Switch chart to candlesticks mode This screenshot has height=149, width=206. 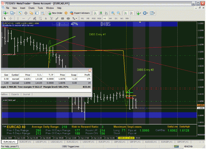tap(101, 13)
